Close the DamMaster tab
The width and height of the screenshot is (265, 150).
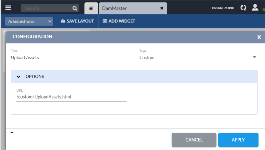162,8
